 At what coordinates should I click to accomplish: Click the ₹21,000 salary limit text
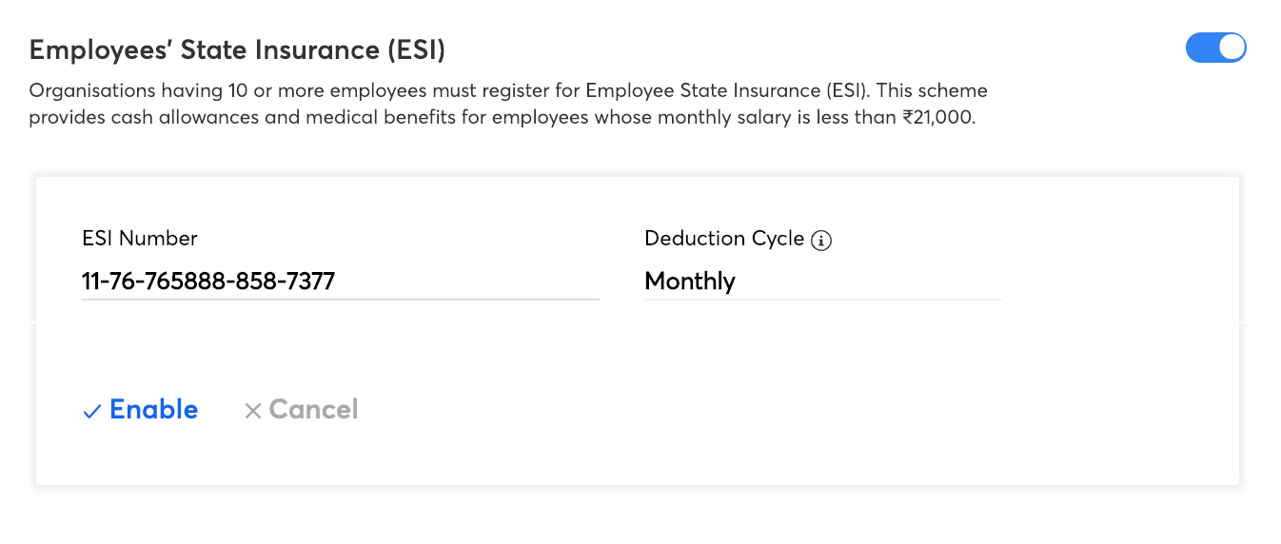[x=937, y=119]
